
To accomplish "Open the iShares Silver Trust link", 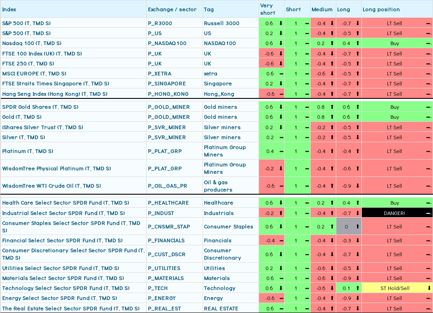I will 43,127.
